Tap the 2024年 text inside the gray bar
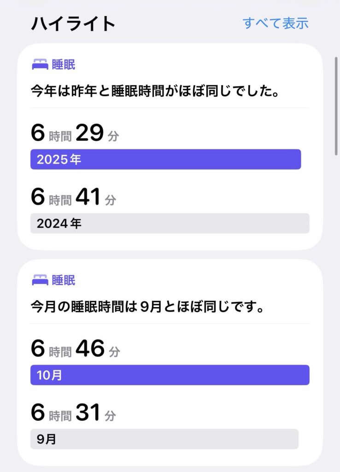Screen dimensions: 340x472 tap(59, 224)
